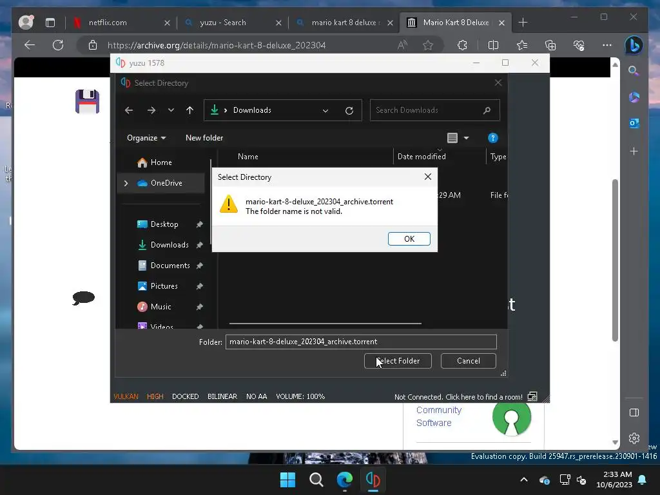
Task: Open Edge browser essentials heart icon
Action: coord(579,45)
